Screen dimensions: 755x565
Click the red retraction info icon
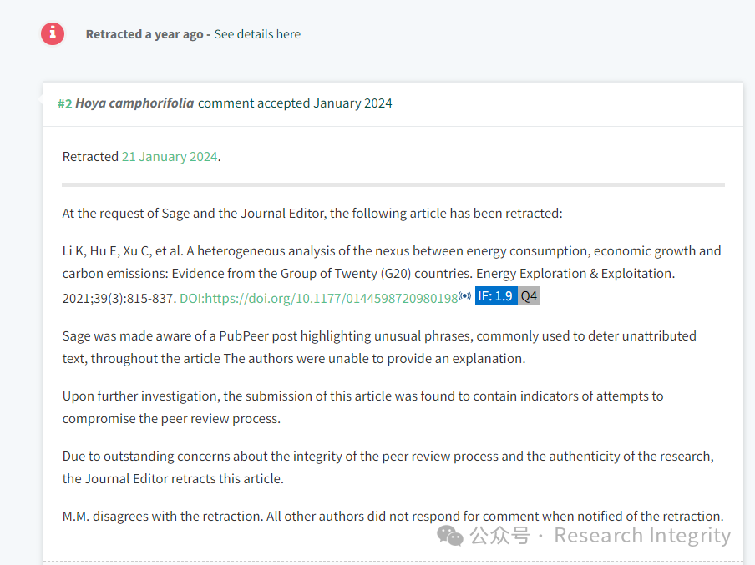(x=53, y=33)
